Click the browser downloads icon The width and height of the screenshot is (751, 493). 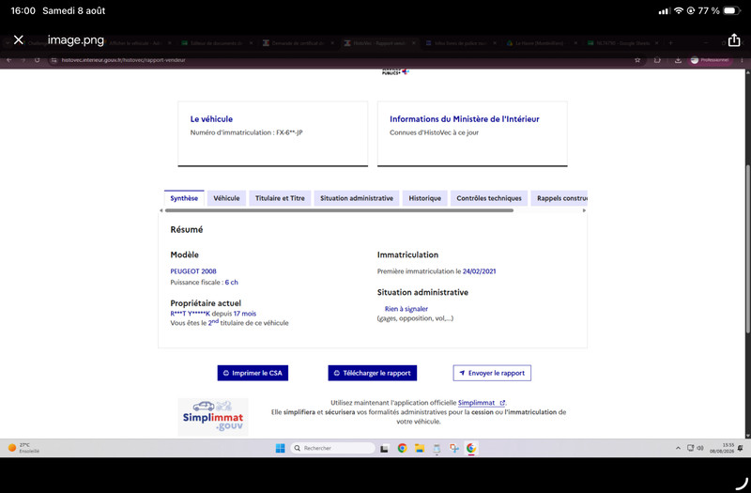click(678, 60)
